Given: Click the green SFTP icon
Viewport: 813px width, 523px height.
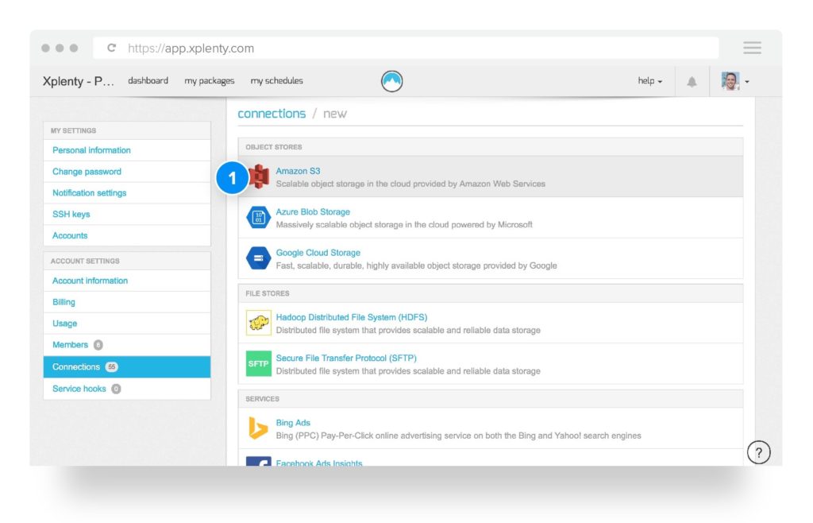Looking at the screenshot, I should point(258,364).
